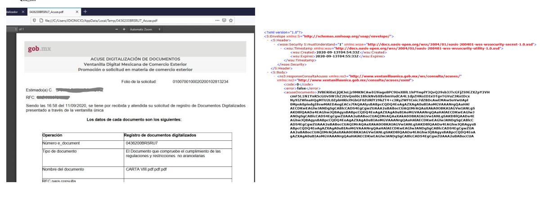Image resolution: width=543 pixels, height=197 pixels.
Task: Click 'ACUSE DIGITALIZACIÓN DE DOCUMENTOS' heading
Action: click(x=135, y=59)
